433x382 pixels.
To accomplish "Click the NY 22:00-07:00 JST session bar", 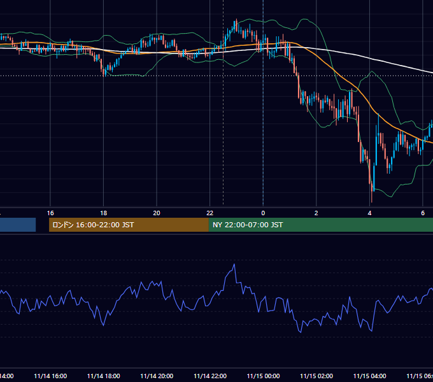I will click(320, 225).
